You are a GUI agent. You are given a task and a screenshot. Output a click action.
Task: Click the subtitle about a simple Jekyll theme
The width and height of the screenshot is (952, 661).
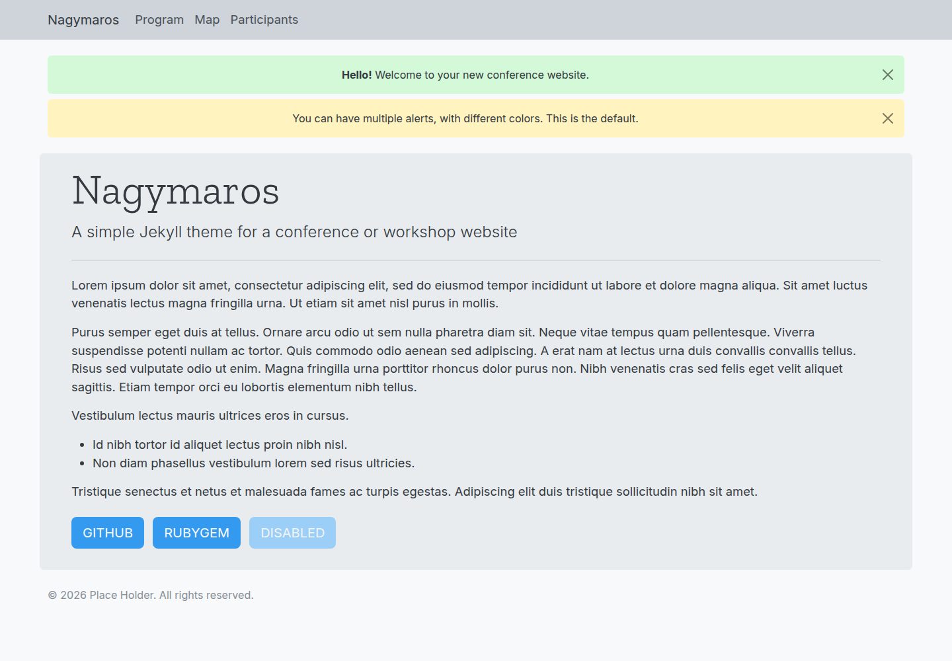pos(294,232)
